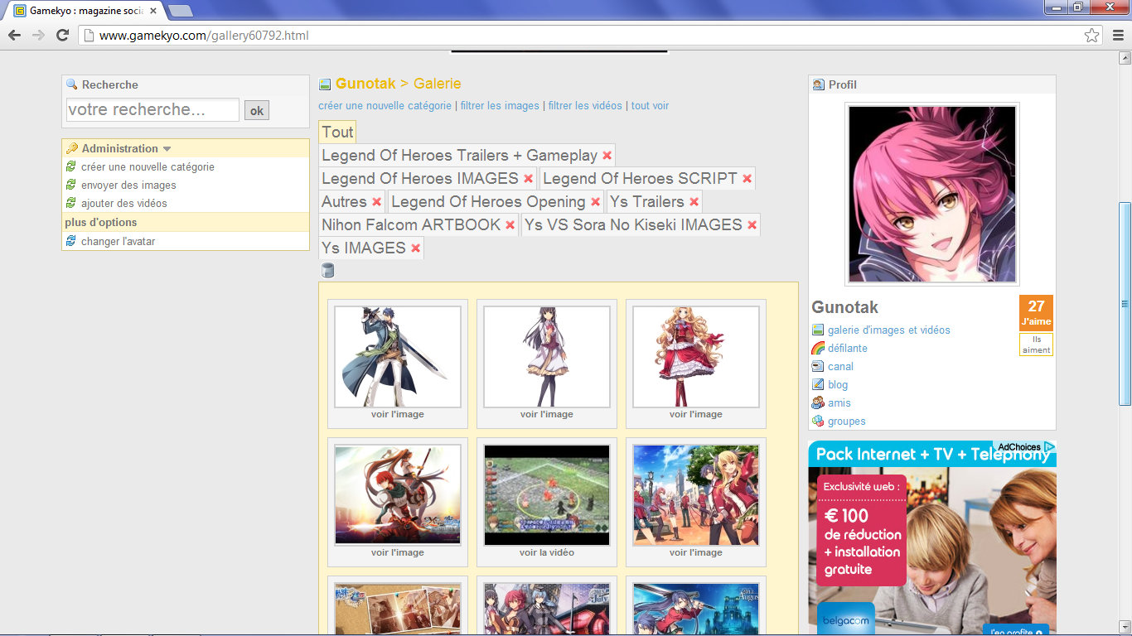This screenshot has height=636, width=1132.
Task: Open Legend Of Heroes Trailers + Gameplay category
Action: click(x=459, y=156)
